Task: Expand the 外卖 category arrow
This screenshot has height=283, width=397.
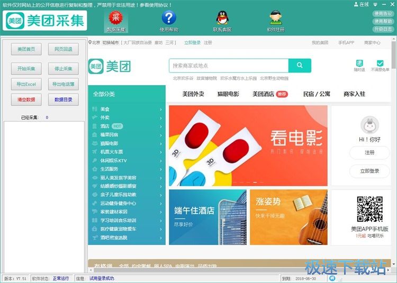Action: click(161, 118)
